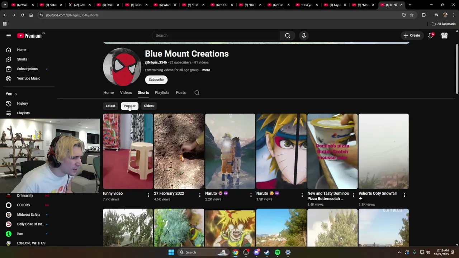This screenshot has width=459, height=258.
Task: Open Steam from the taskbar
Action: tap(267, 252)
